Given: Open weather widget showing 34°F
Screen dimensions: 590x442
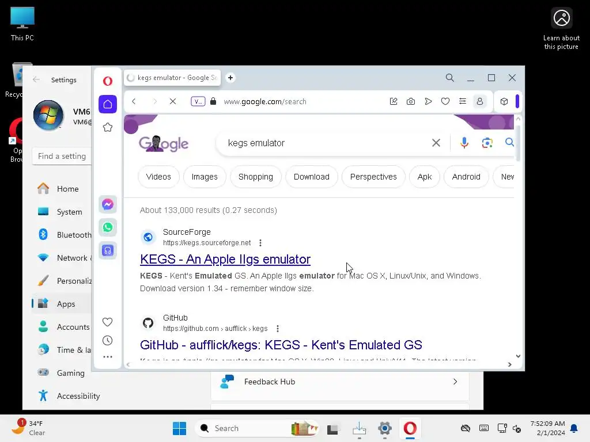Looking at the screenshot, I should (28, 428).
